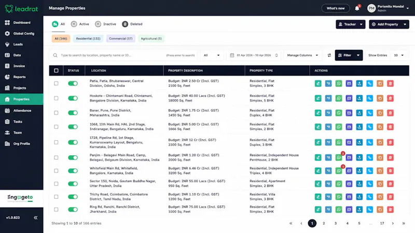Click copy icon for Baner Pune property
415x233 pixels.
[380, 113]
